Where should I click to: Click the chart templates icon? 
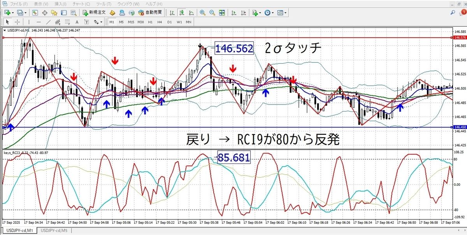[x=280, y=12]
